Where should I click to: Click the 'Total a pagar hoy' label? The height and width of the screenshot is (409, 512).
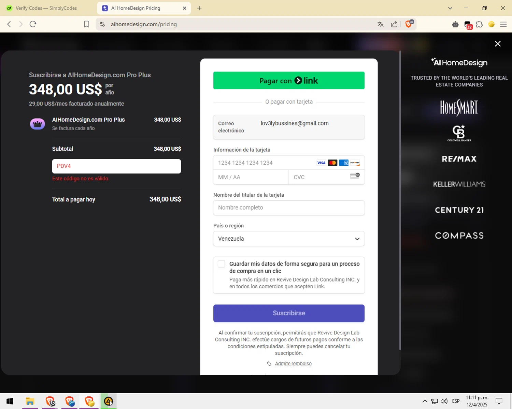coord(73,199)
